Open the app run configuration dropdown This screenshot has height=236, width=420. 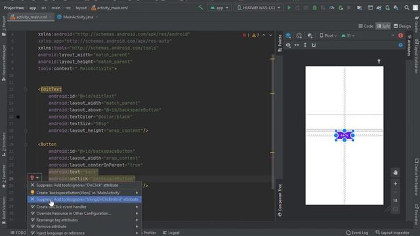pos(219,8)
